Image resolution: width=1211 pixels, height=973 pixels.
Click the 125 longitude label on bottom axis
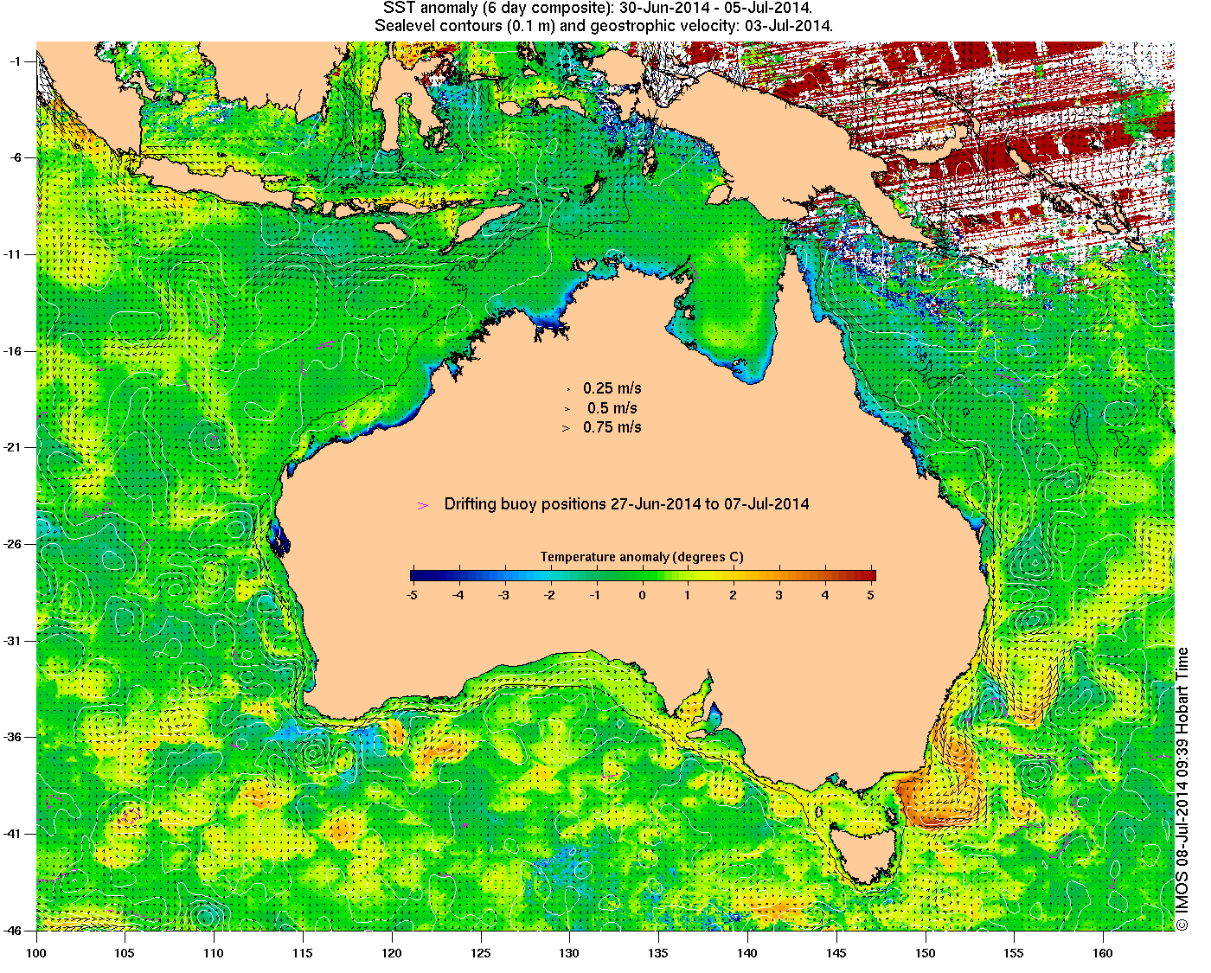[481, 953]
